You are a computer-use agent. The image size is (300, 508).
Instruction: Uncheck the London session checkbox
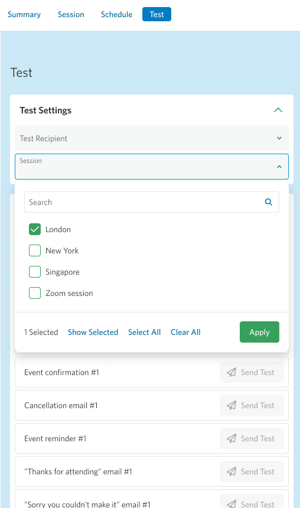click(35, 229)
